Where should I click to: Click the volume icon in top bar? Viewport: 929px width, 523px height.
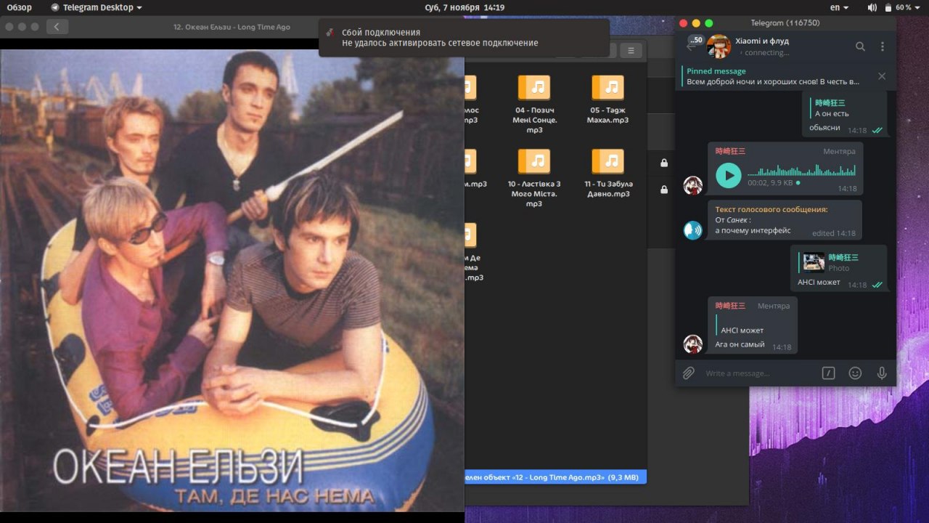pos(872,7)
